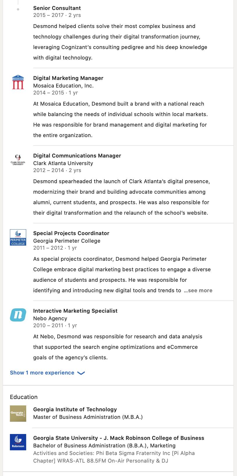Open the Robinson College logo icon

point(18,442)
